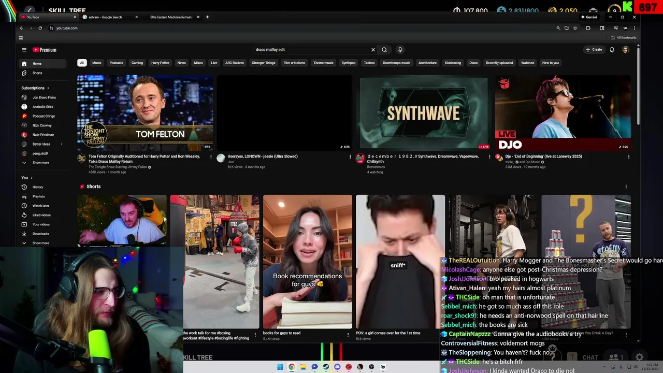Click the YouTube Premium logo
The width and height of the screenshot is (663, 373).
[x=45, y=50]
